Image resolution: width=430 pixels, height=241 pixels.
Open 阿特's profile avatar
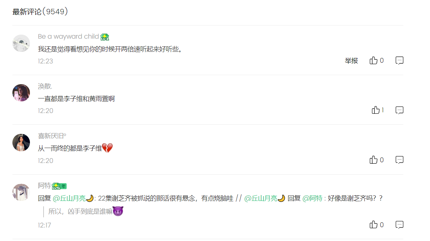click(21, 192)
